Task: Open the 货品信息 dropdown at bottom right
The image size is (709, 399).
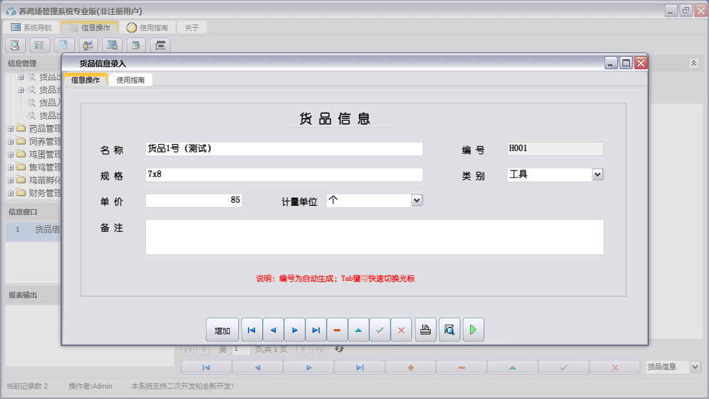Action: (x=695, y=366)
